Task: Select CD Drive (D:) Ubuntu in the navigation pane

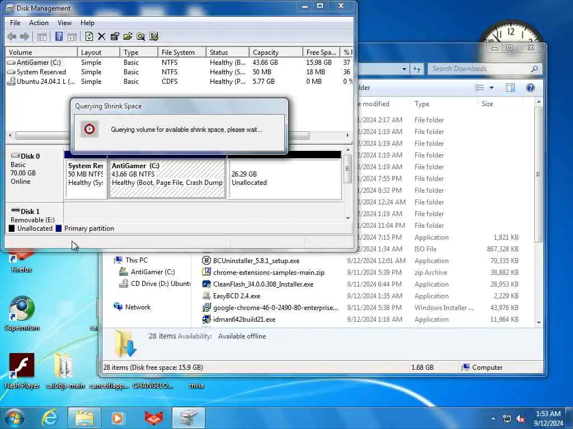Action: click(x=155, y=283)
